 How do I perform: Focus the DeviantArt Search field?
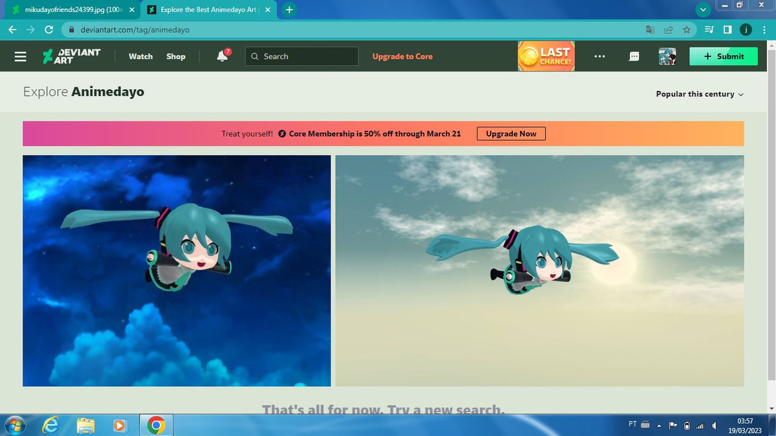[302, 56]
